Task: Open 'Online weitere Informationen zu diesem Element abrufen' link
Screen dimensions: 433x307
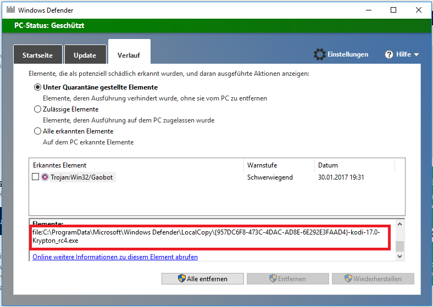Action: pyautogui.click(x=115, y=257)
